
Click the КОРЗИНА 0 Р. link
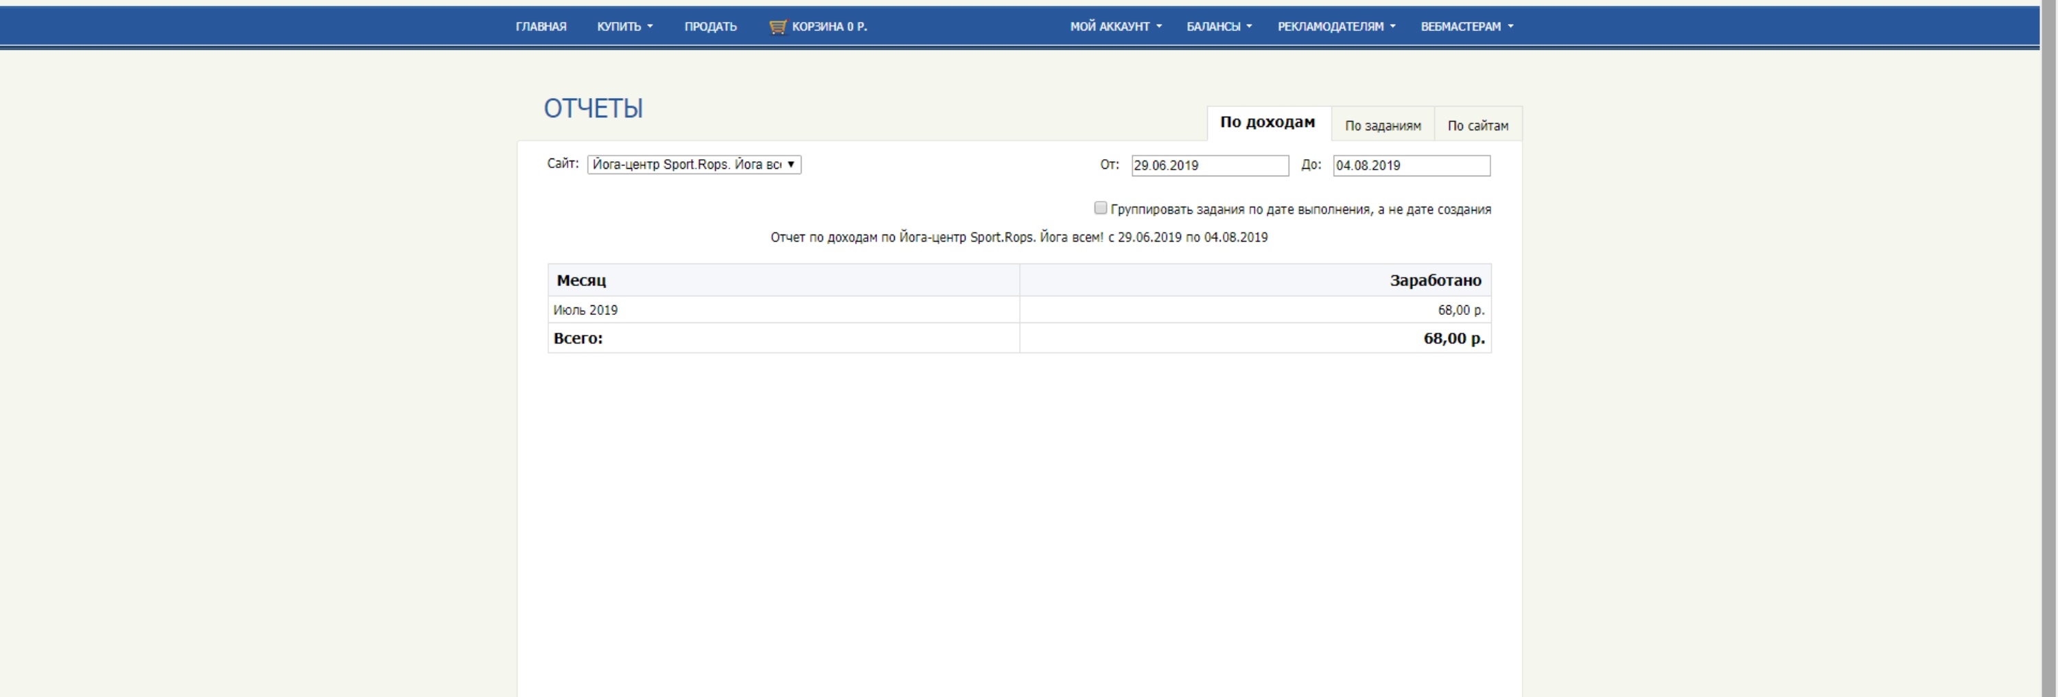coord(829,26)
